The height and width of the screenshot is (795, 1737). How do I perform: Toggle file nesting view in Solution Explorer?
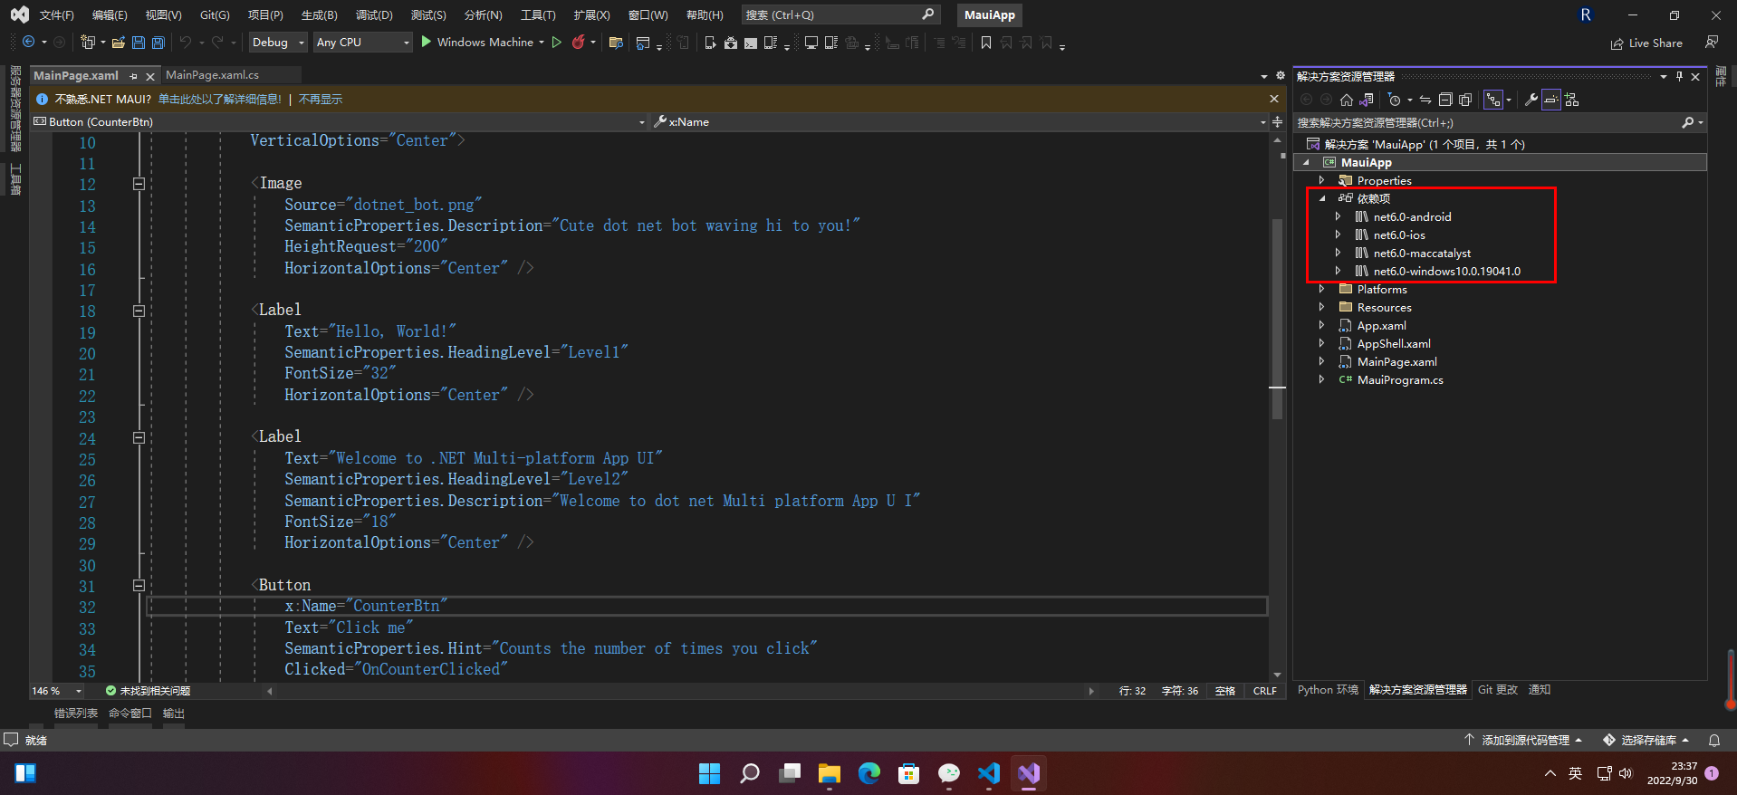coord(1492,100)
